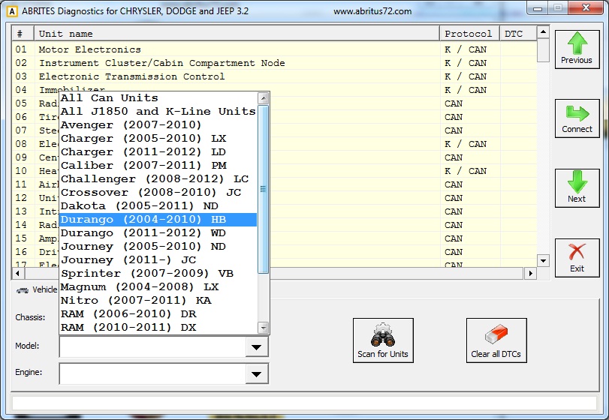Click unit table scroll down arrow
Screen dimensions: 609x420
pyautogui.click(x=543, y=260)
